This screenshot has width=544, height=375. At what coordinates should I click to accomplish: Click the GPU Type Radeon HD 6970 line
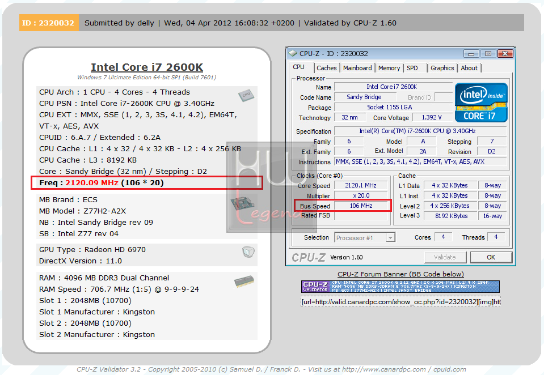92,250
